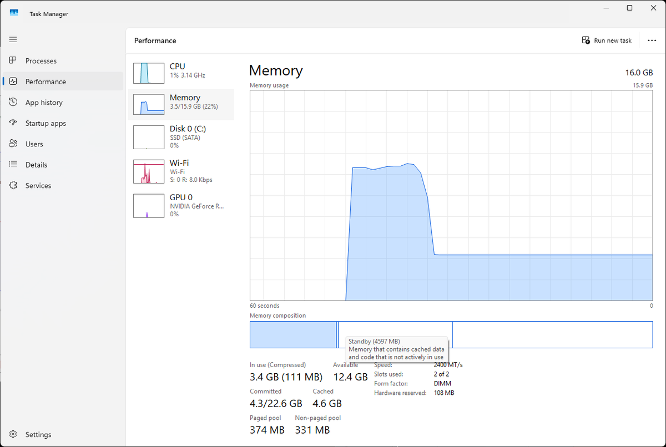Click the Free memory composition segment
666x447 pixels.
(552, 334)
